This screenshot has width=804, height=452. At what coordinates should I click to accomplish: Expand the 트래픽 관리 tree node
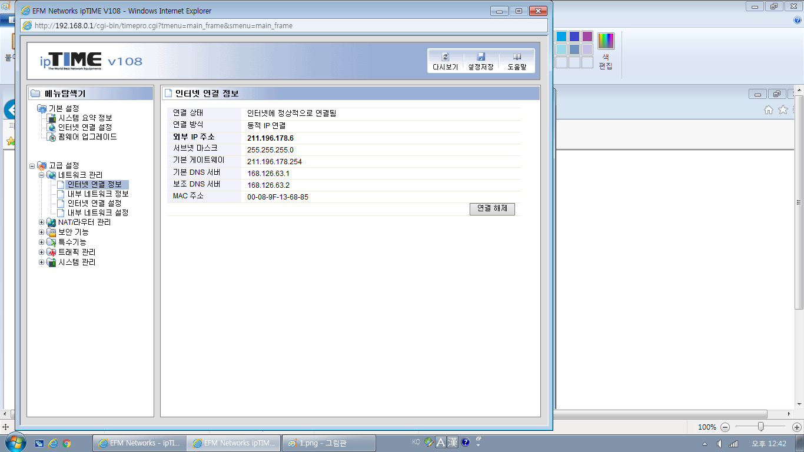(41, 252)
